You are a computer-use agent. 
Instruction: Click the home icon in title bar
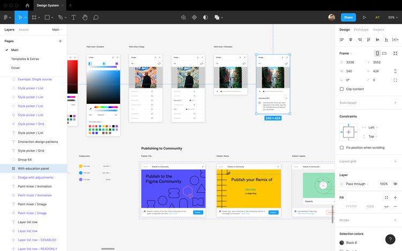point(27,5)
